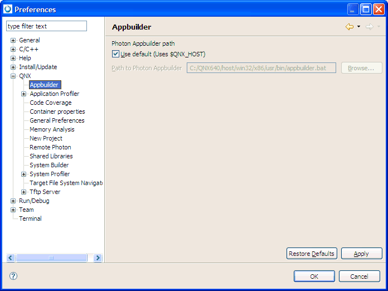Collapse the QNX tree node

tap(13, 76)
